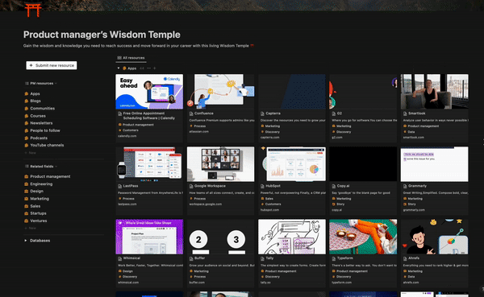484x297 pixels.
Task: Expand the Databases toggle
Action: (26, 241)
